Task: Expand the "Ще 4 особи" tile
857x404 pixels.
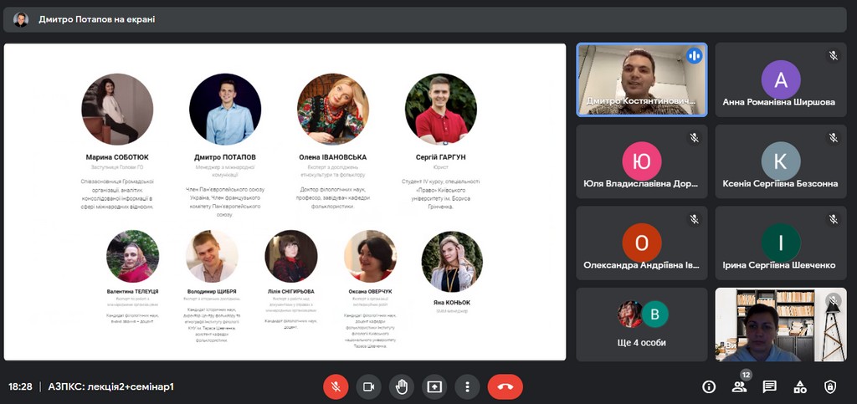Action: (x=642, y=325)
